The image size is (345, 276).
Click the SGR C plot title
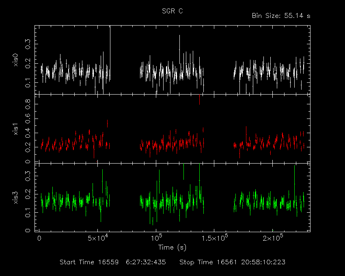(172, 11)
